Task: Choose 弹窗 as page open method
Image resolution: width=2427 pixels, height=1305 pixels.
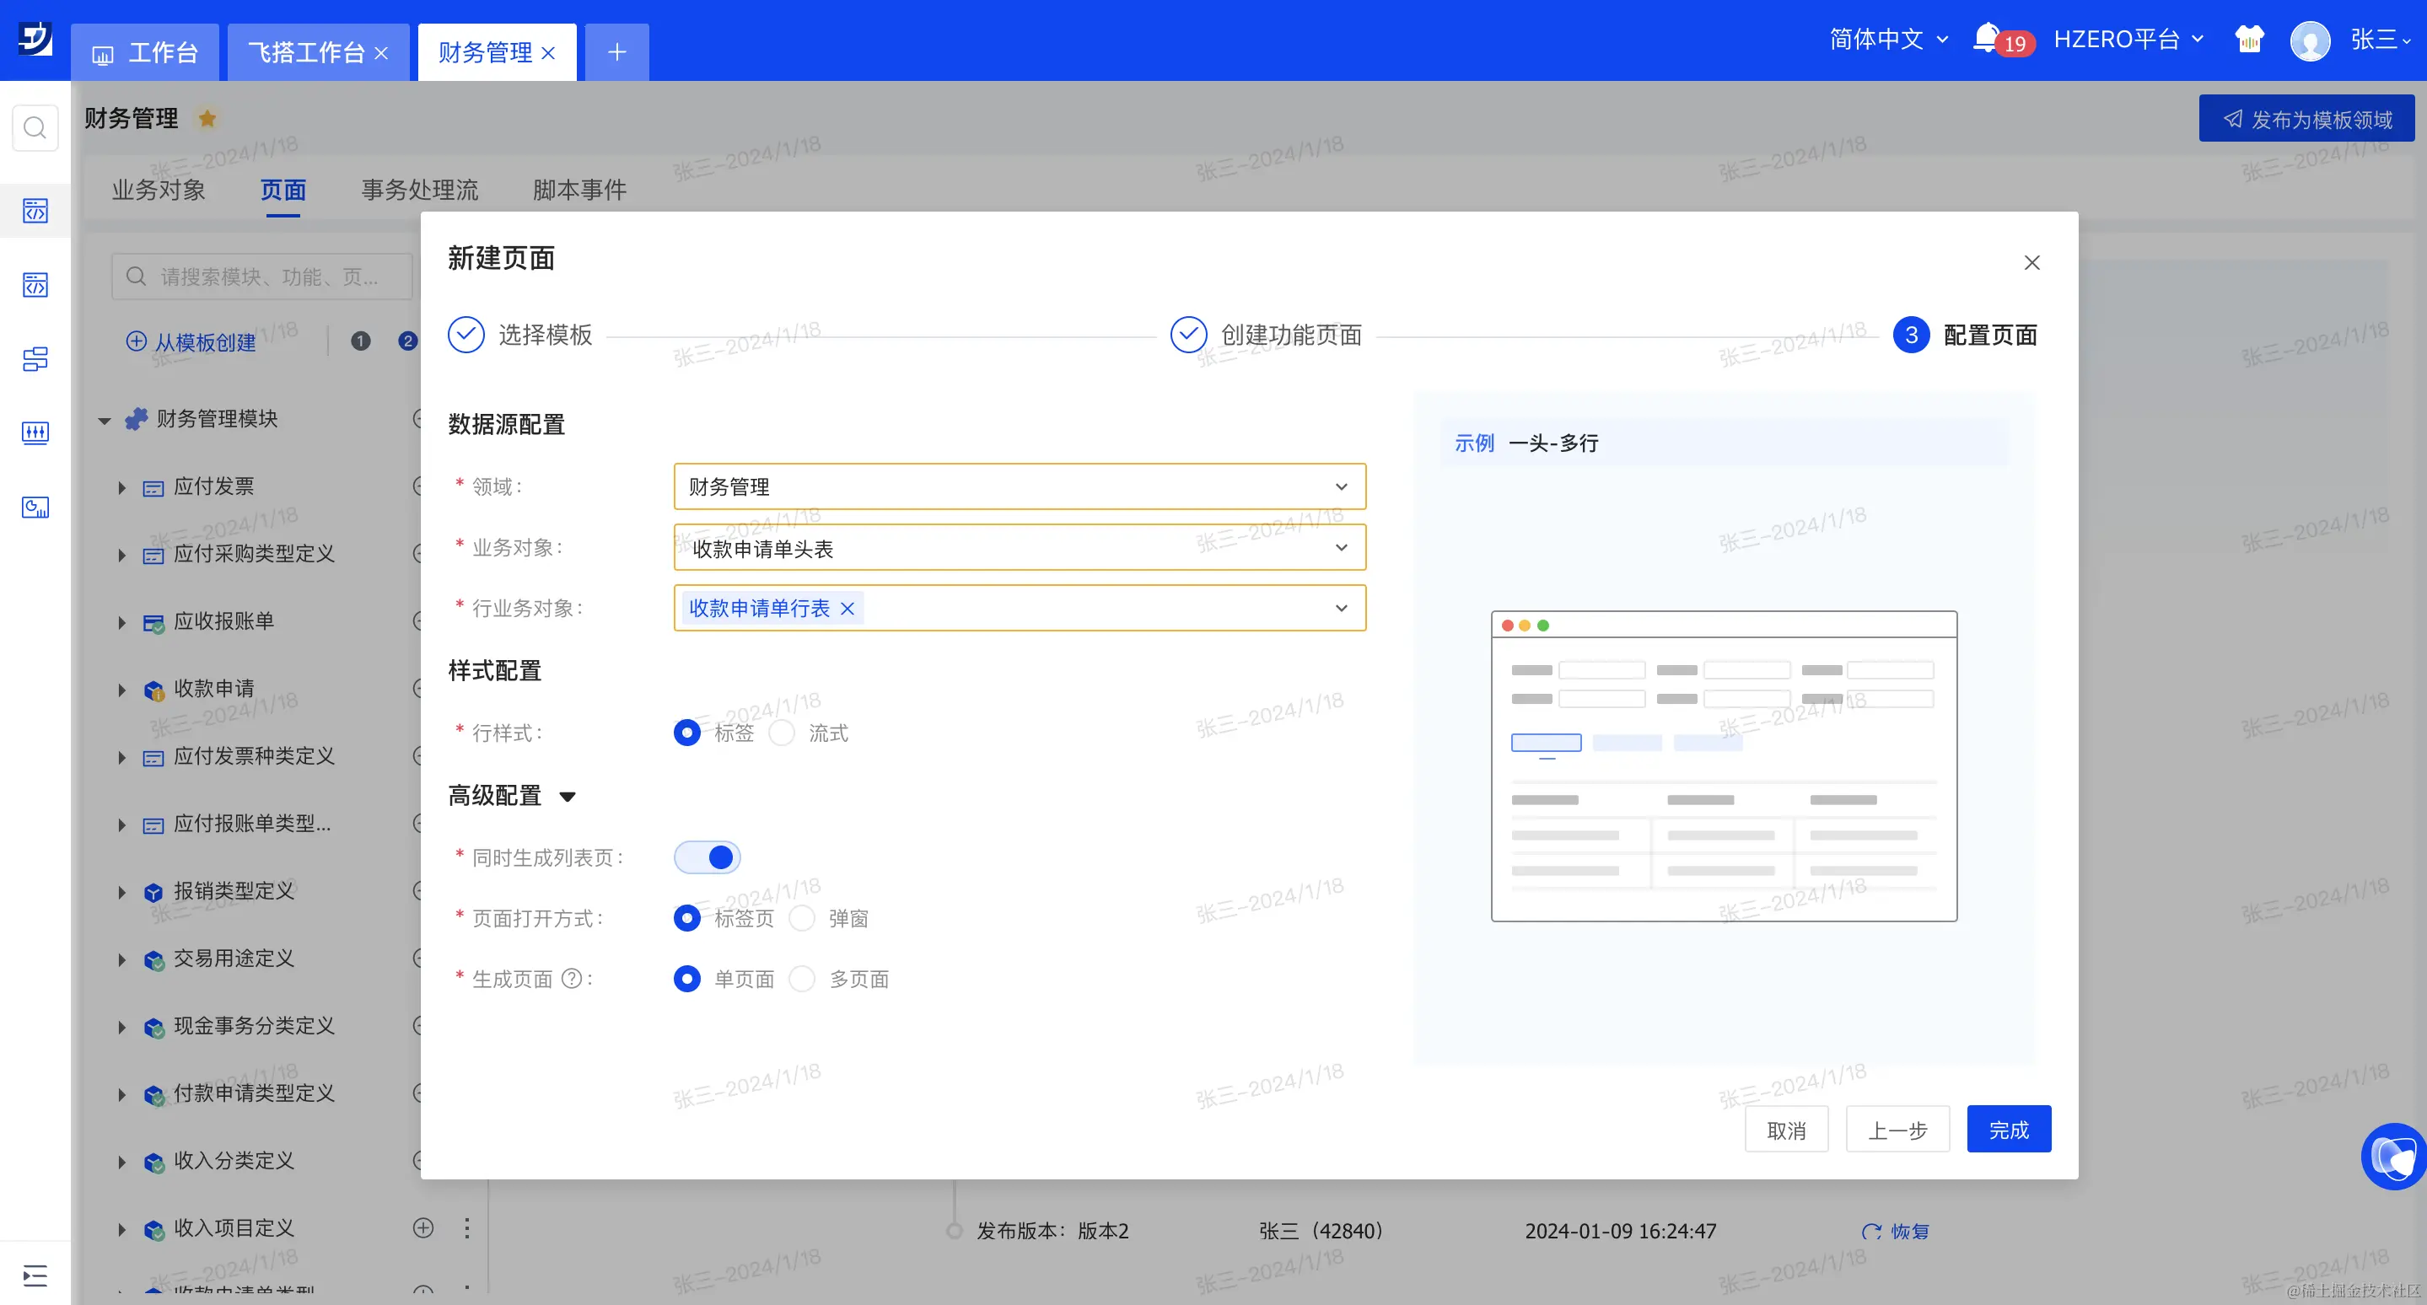Action: coord(802,918)
